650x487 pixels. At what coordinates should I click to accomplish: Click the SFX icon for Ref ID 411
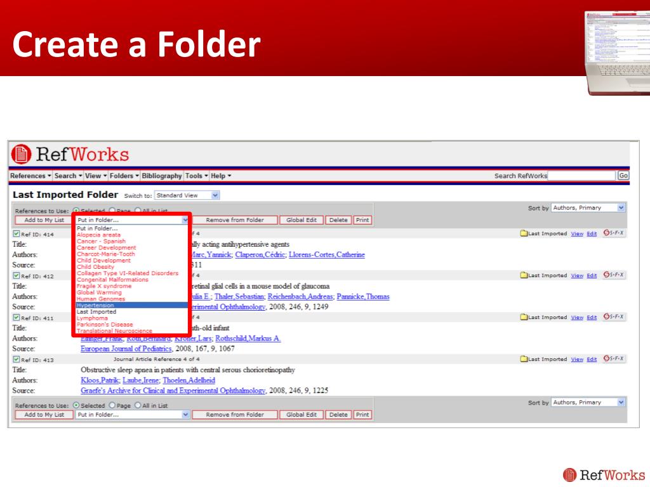pos(613,316)
